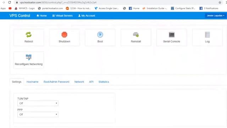Click the VPS Control brand link
The width and height of the screenshot is (227, 128).
tap(20, 16)
